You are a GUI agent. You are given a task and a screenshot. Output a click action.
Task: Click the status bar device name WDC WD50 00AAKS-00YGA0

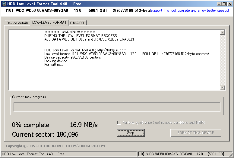169,154
